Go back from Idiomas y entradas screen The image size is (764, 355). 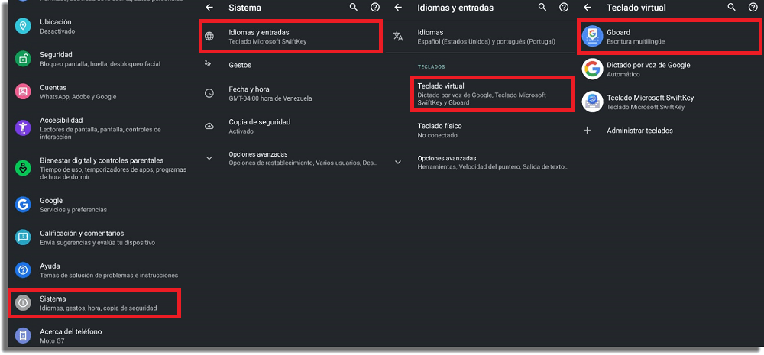[398, 8]
